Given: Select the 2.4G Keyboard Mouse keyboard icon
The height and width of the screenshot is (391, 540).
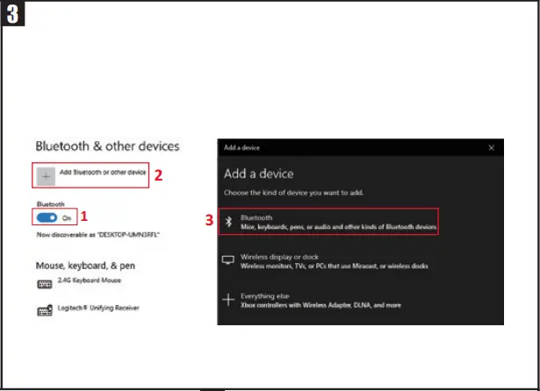Looking at the screenshot, I should pyautogui.click(x=45, y=284).
